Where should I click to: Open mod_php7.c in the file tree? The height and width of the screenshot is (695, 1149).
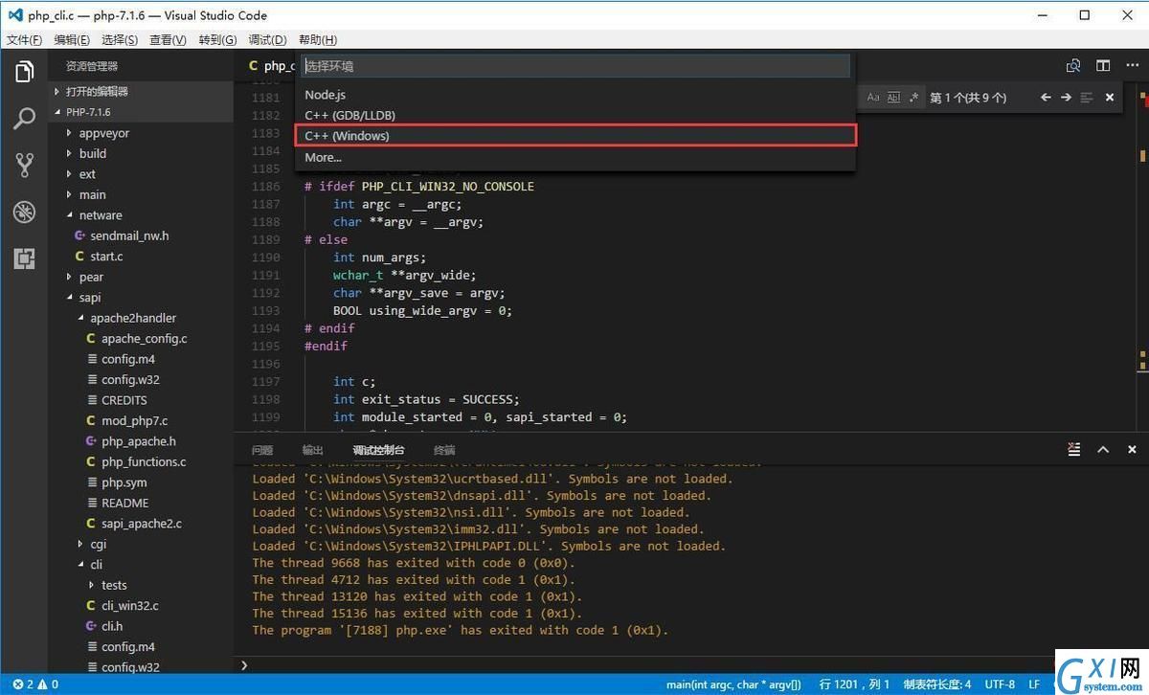click(134, 421)
